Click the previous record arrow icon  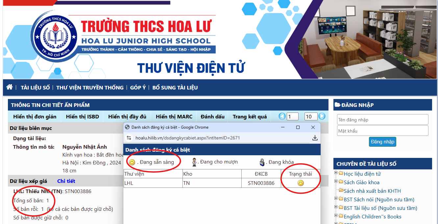point(282,116)
